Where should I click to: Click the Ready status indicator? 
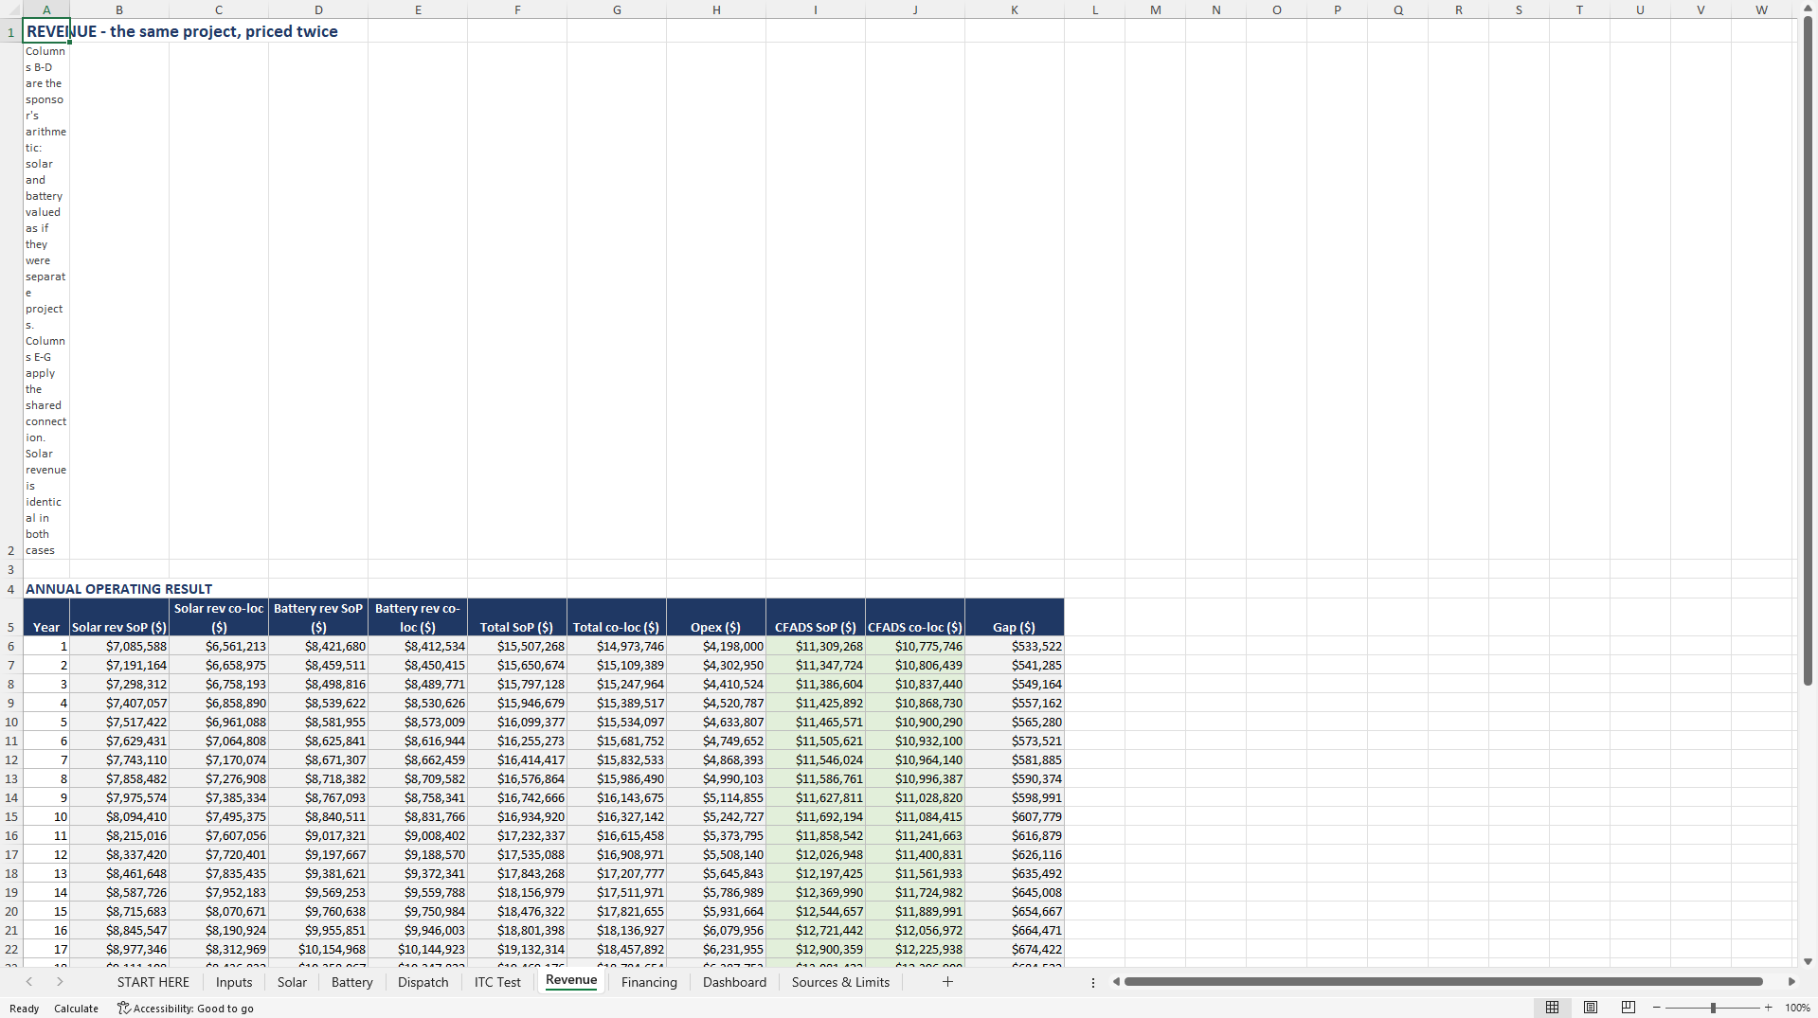(x=25, y=1009)
